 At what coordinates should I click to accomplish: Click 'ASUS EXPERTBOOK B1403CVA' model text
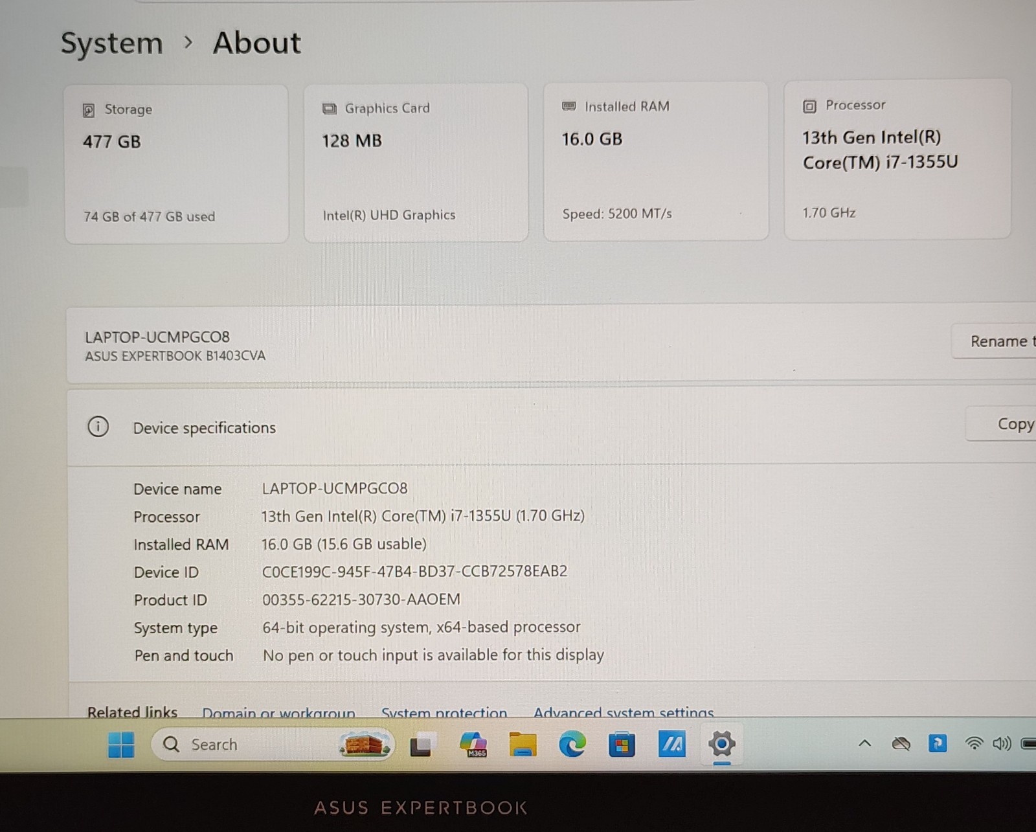coord(175,355)
